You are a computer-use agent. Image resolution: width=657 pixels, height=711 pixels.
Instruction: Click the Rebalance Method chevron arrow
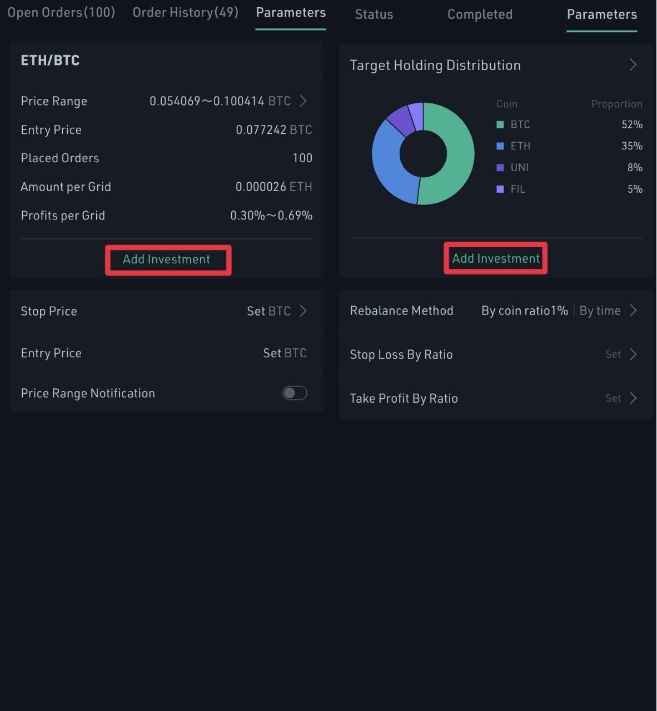(x=633, y=311)
